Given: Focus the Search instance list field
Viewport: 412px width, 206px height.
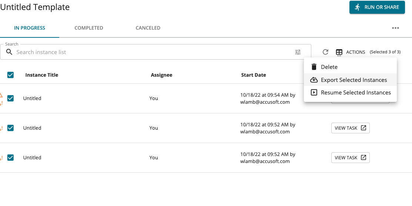Looking at the screenshot, I should pyautogui.click(x=155, y=52).
